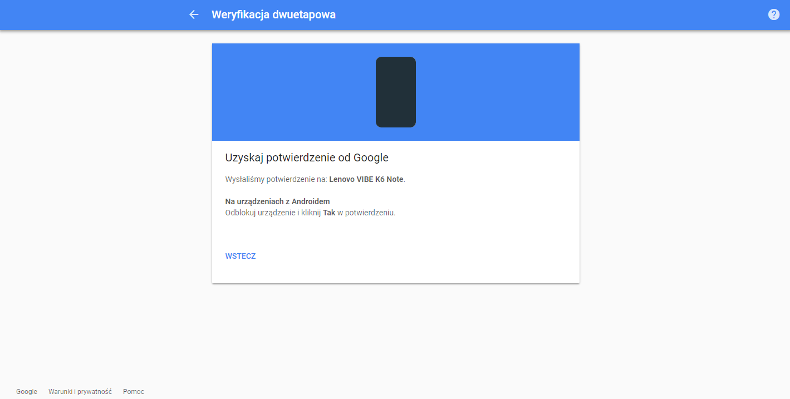Click the words w potwierdzeniu

pos(366,213)
